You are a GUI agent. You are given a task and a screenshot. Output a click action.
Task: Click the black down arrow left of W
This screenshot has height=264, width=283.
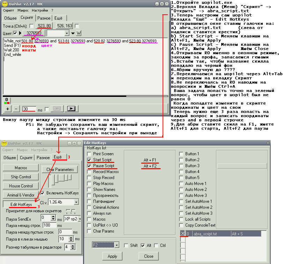click(73, 33)
